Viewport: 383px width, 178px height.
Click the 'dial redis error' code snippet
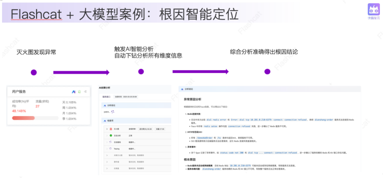click(x=216, y=120)
